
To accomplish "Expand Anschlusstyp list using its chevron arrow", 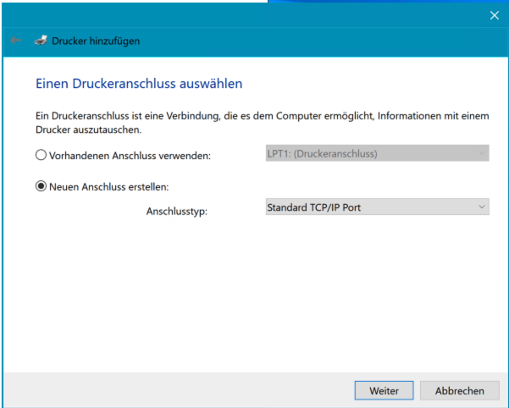I will 481,207.
